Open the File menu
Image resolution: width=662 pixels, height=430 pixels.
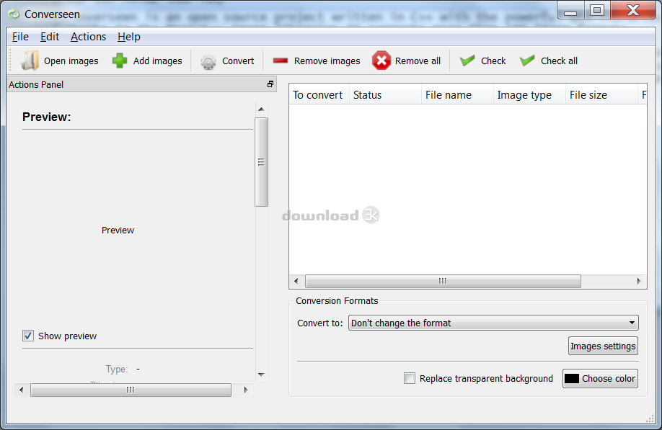pyautogui.click(x=20, y=37)
